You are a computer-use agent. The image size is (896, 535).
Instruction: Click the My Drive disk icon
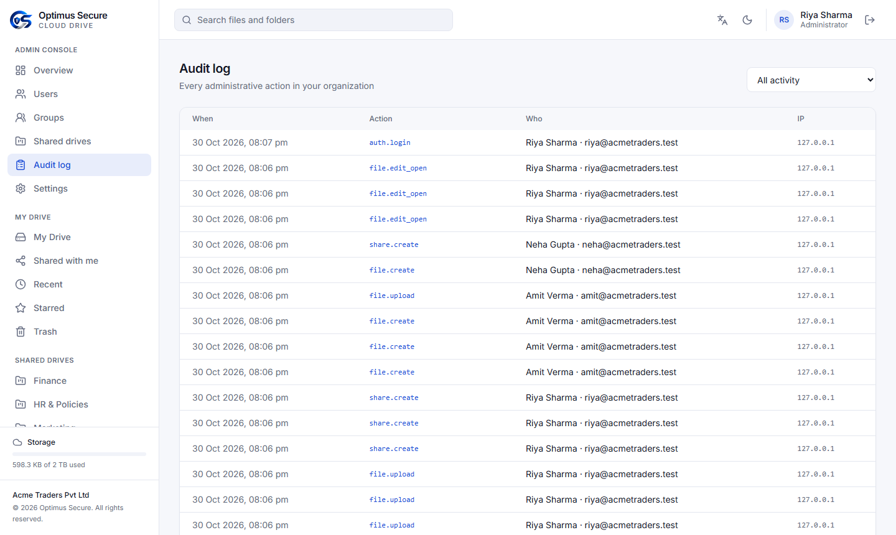(x=21, y=237)
